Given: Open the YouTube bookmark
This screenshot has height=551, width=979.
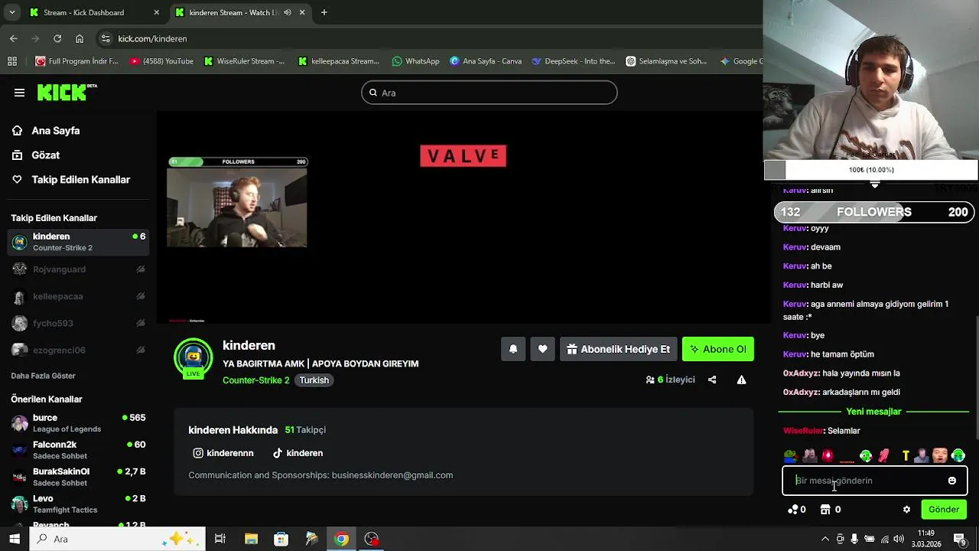Looking at the screenshot, I should click(161, 61).
